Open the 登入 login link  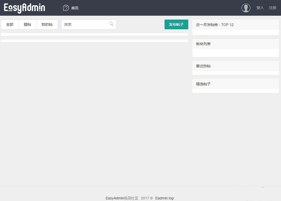point(260,8)
